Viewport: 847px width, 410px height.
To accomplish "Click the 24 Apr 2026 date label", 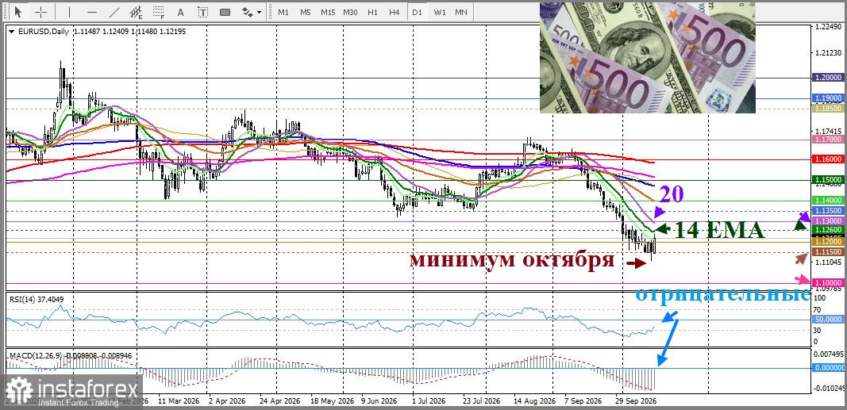I will [x=279, y=402].
